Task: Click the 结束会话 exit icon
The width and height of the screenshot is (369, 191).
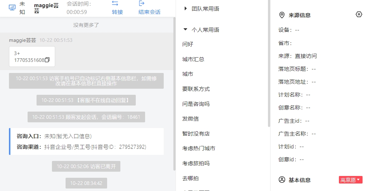Action: tap(142, 3)
